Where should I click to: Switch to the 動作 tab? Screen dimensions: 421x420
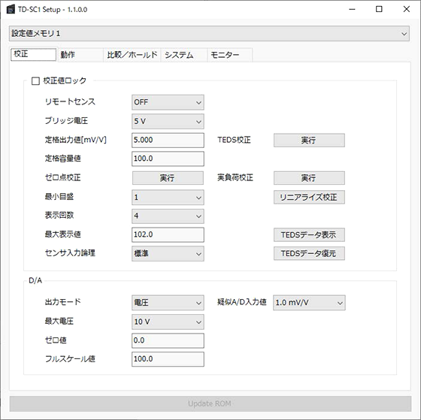pyautogui.click(x=80, y=55)
